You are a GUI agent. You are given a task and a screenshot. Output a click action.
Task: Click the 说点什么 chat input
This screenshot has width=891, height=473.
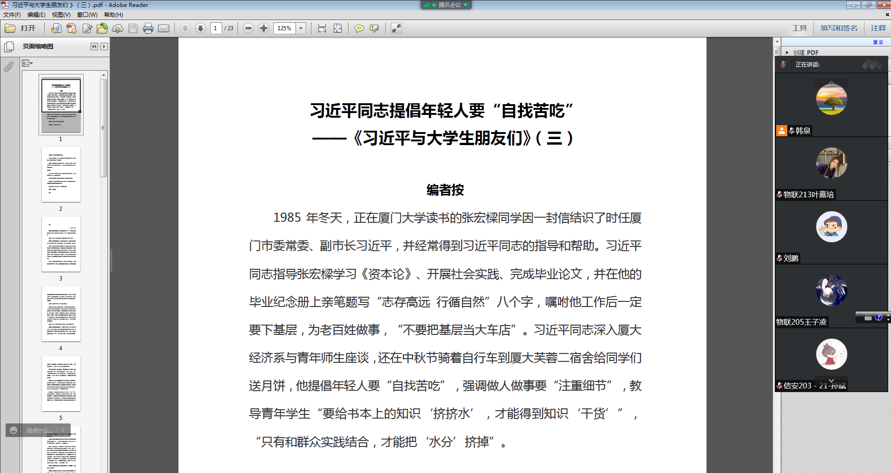(40, 431)
